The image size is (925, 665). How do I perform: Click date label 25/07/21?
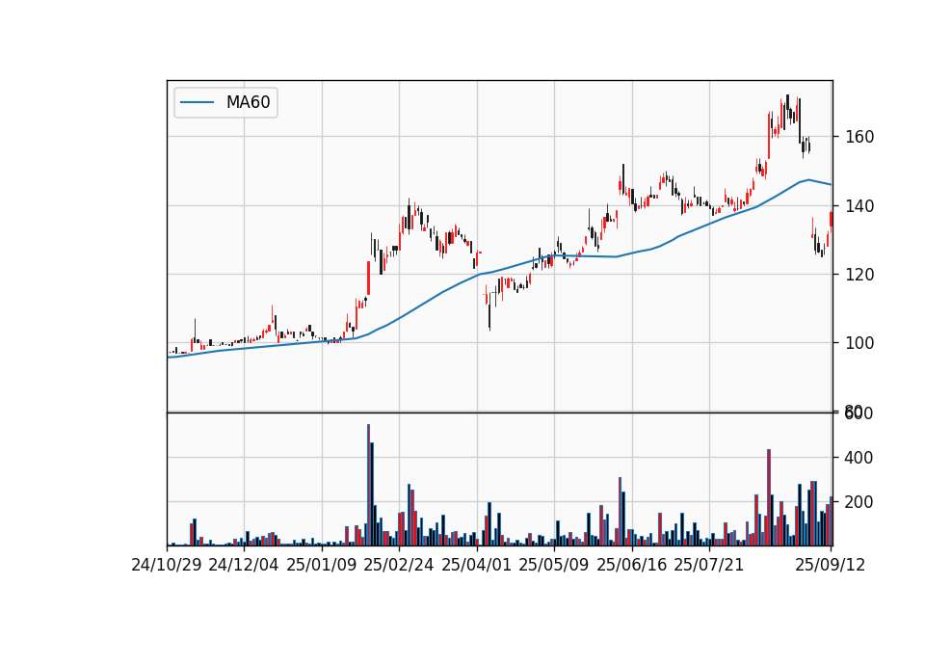[709, 565]
